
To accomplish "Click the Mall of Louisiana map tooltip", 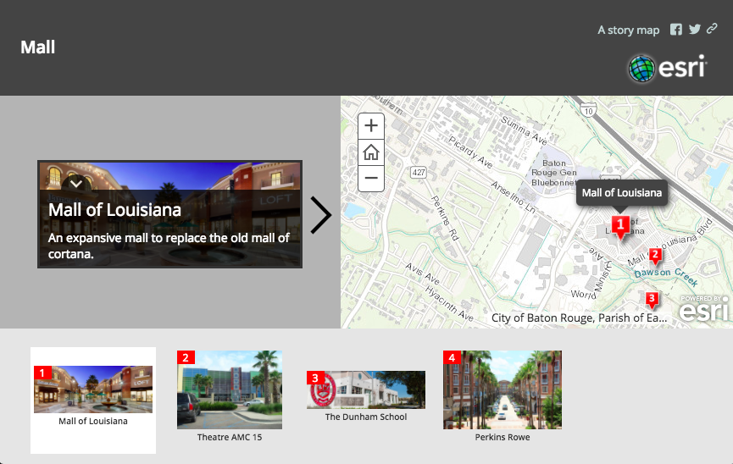I will point(622,192).
